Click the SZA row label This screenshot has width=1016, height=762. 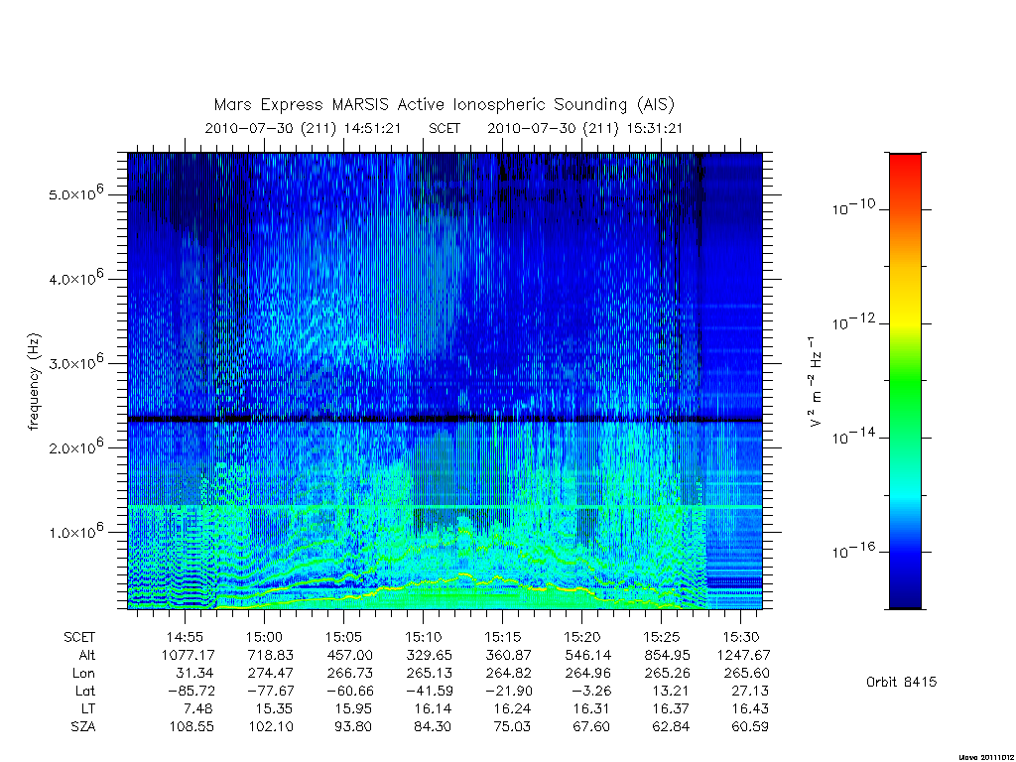click(x=83, y=726)
